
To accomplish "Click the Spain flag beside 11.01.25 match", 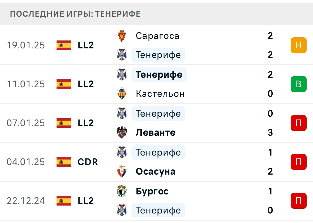I will [x=64, y=84].
